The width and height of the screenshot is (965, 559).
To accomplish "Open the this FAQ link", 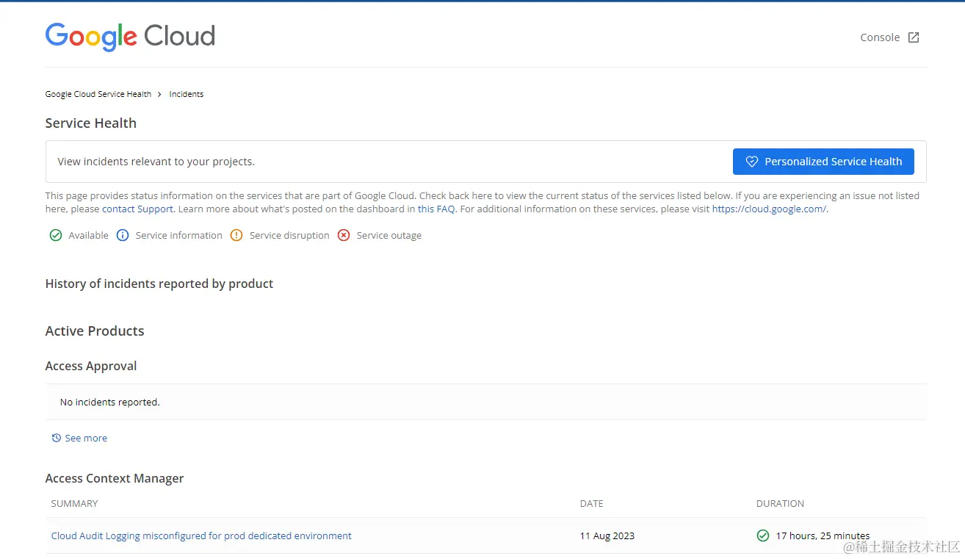I will (x=436, y=209).
